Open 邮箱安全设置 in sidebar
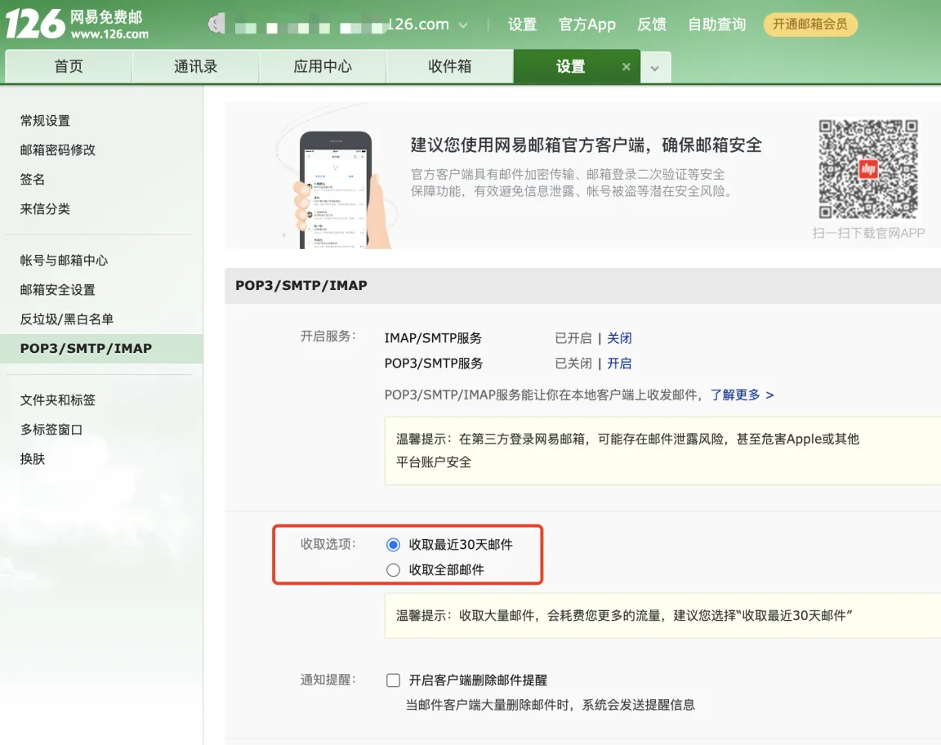This screenshot has height=745, width=941. coord(58,290)
